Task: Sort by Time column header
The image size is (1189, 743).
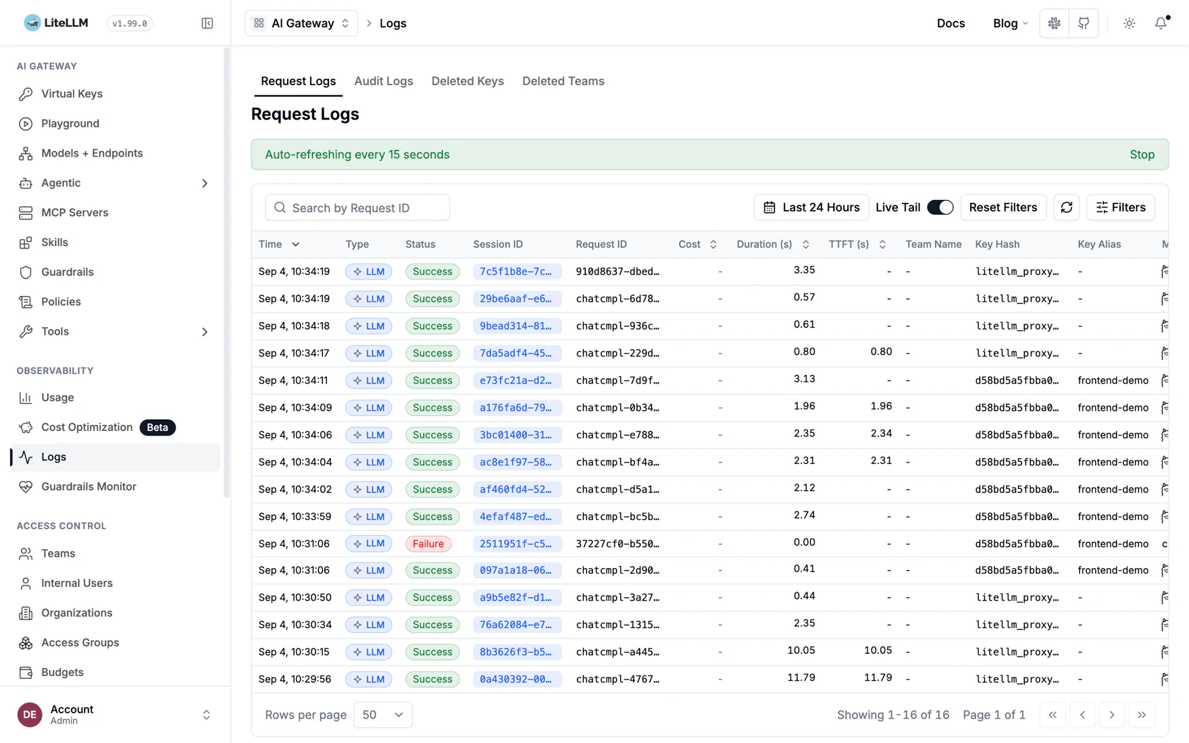Action: pyautogui.click(x=279, y=245)
